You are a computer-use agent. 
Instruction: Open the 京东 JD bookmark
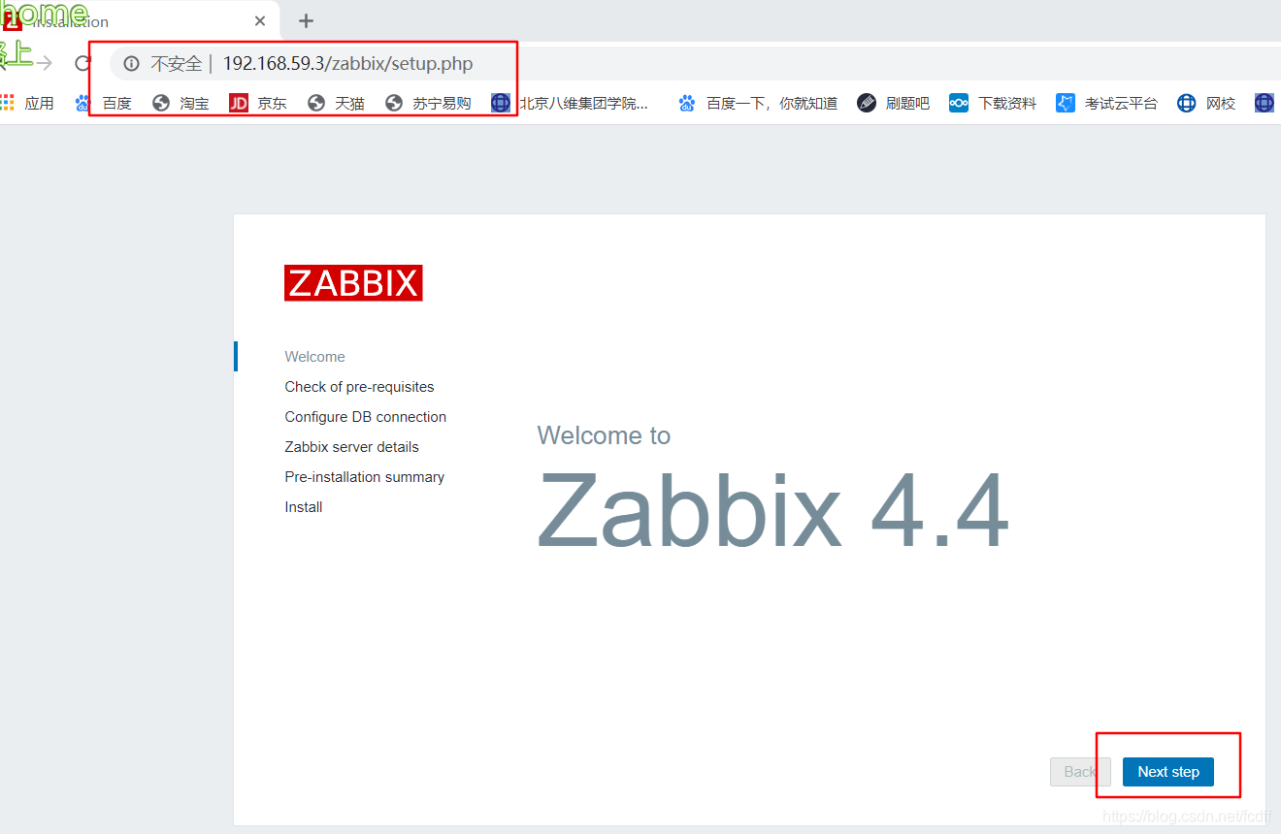coord(258,103)
